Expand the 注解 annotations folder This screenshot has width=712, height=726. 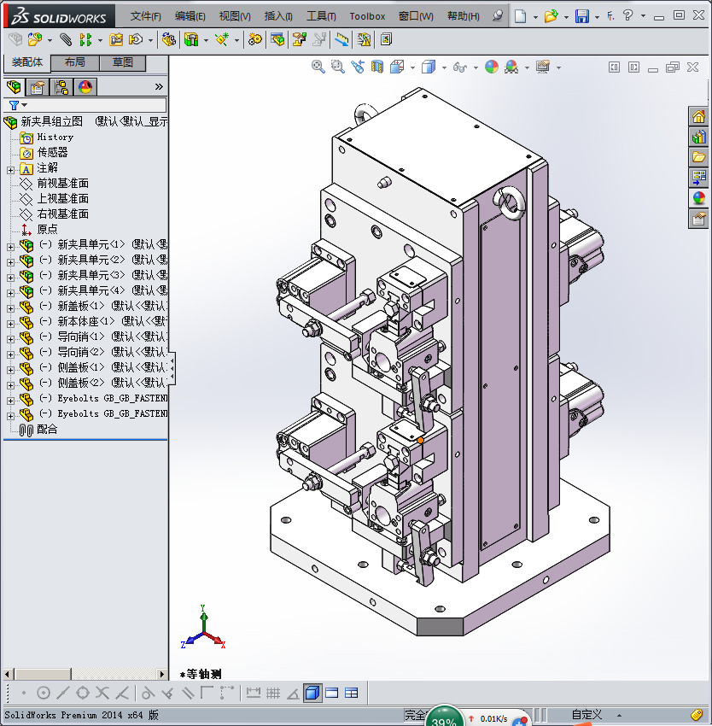10,168
